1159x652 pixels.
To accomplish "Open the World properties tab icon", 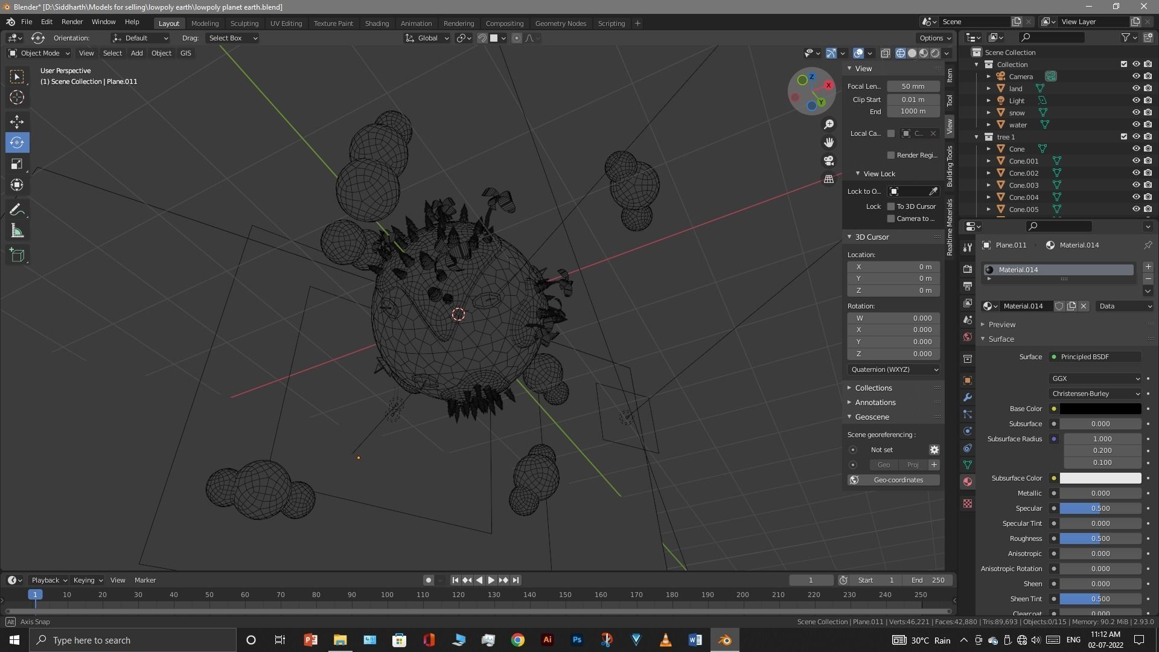I will pos(968,337).
